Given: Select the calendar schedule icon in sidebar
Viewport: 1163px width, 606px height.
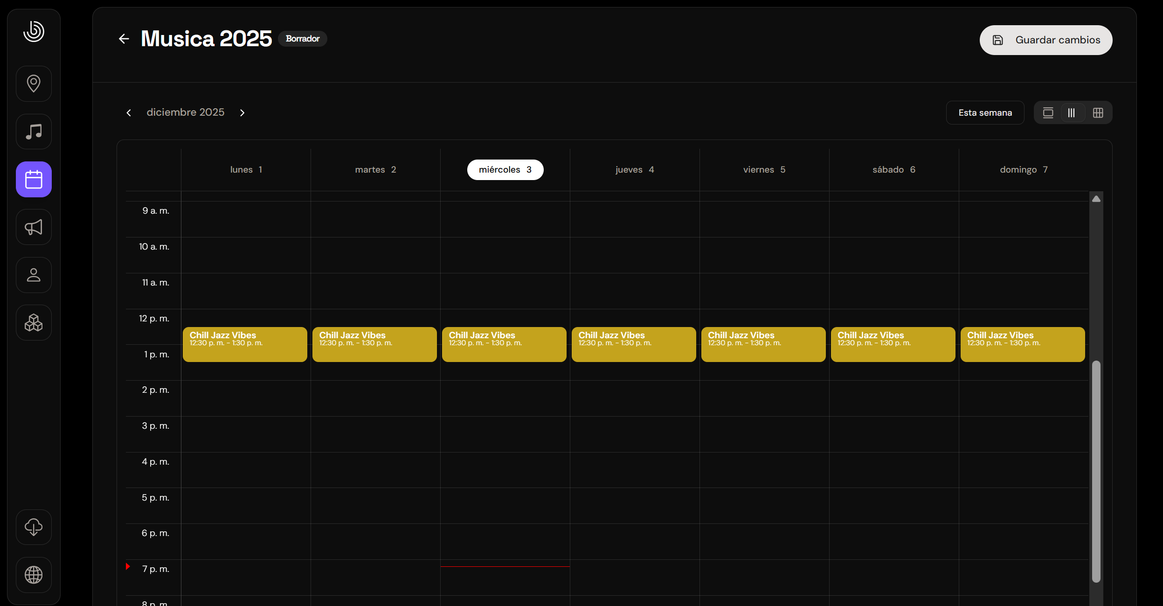Looking at the screenshot, I should coord(34,180).
